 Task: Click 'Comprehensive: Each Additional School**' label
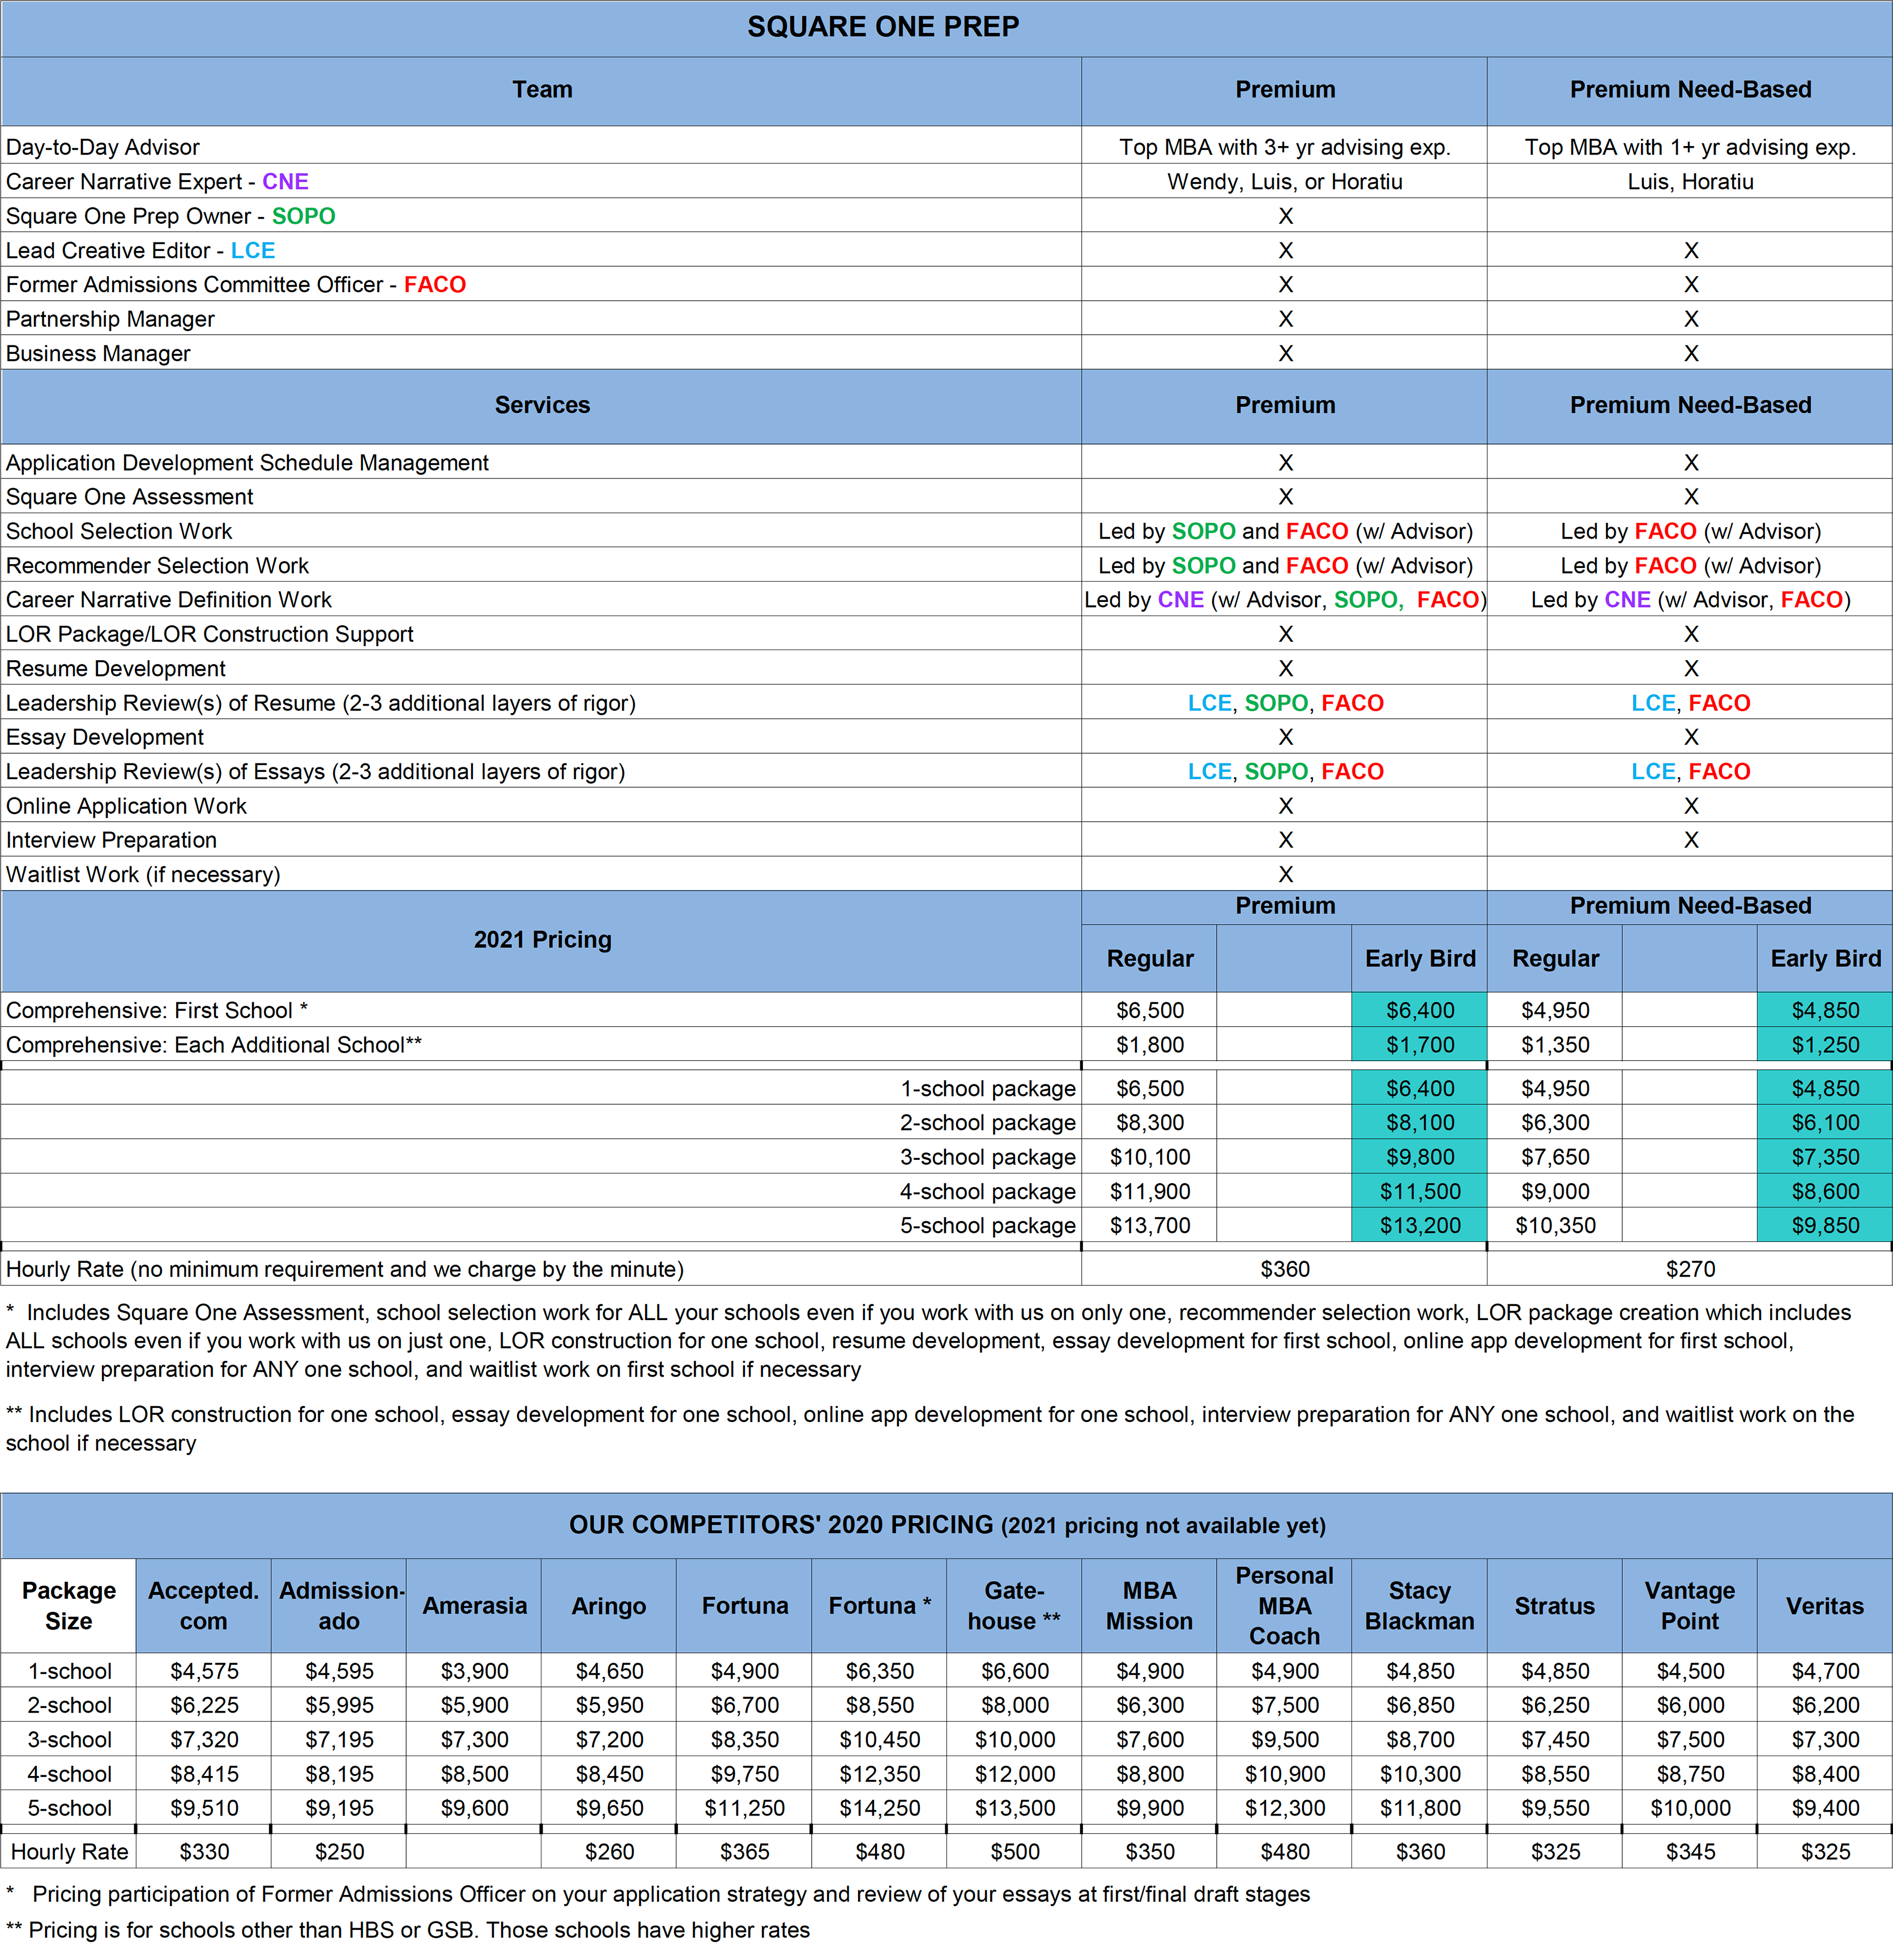214,1044
